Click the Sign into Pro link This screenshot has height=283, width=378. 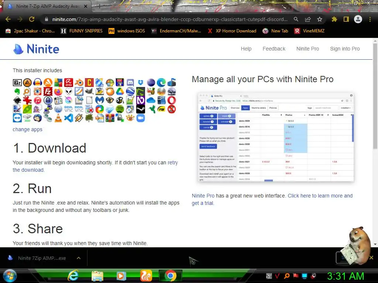tap(345, 49)
